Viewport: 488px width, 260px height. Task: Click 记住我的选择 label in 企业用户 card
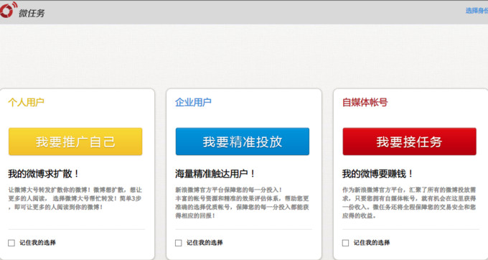(205, 243)
